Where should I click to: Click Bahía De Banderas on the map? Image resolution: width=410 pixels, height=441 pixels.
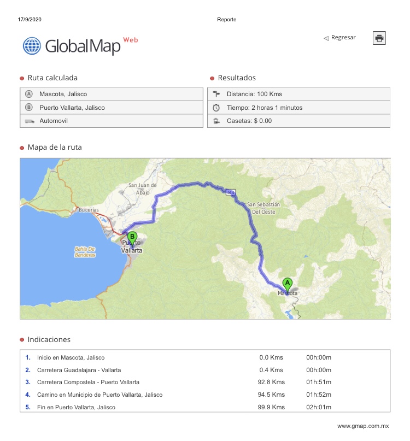85,252
